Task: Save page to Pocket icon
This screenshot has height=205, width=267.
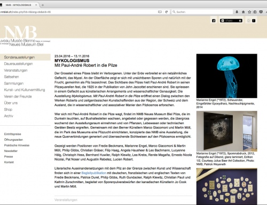Action: coord(261,12)
